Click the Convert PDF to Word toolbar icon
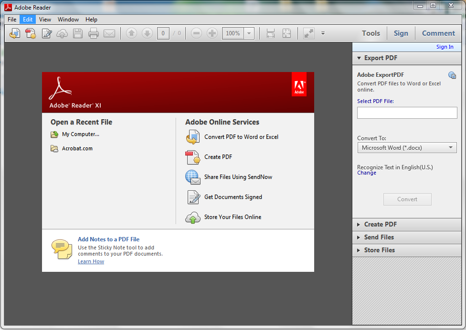The width and height of the screenshot is (466, 330). (x=15, y=33)
